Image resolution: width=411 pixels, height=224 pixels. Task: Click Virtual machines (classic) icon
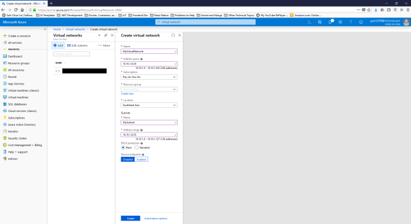(x=5, y=90)
